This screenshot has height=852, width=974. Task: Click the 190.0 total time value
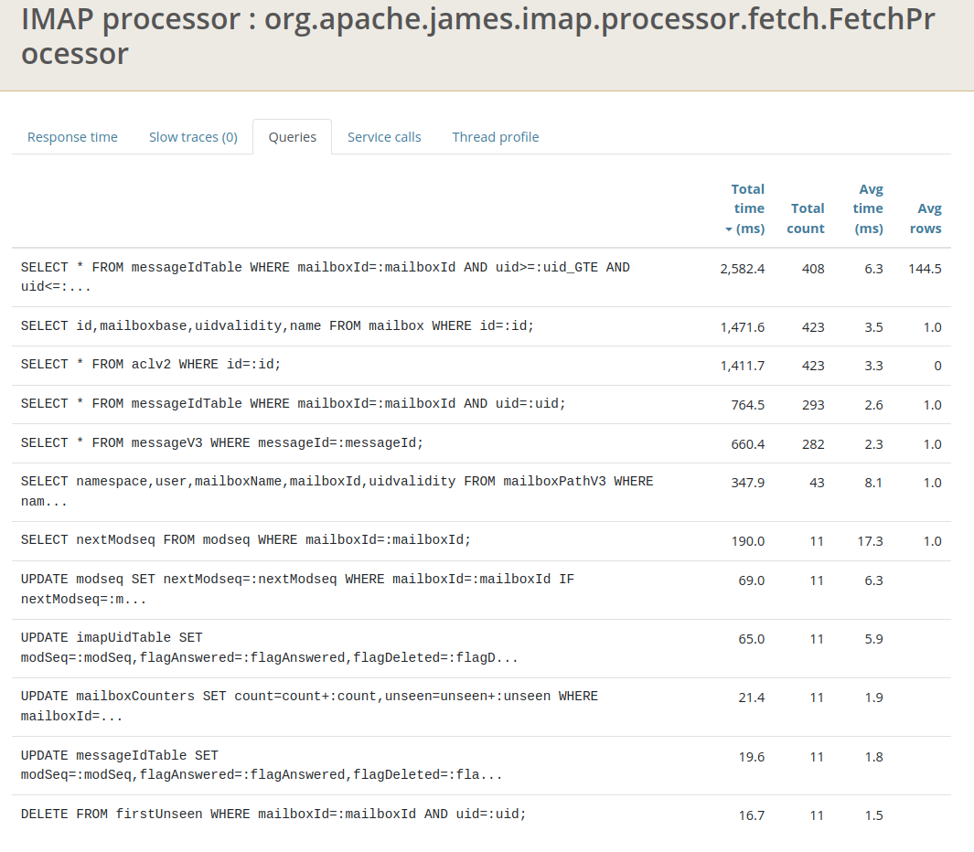click(748, 541)
